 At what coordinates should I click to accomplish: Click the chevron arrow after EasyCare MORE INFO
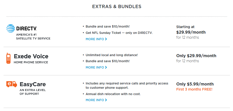(x=106, y=100)
